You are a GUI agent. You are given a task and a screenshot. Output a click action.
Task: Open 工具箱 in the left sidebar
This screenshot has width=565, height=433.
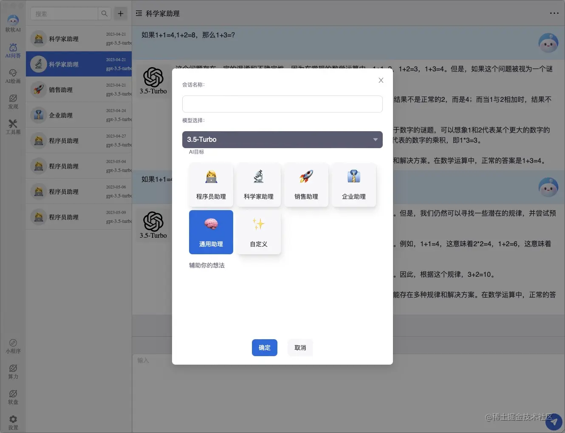(13, 127)
